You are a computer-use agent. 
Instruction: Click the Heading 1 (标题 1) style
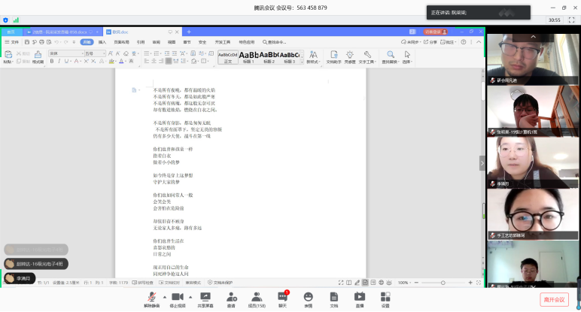point(248,56)
